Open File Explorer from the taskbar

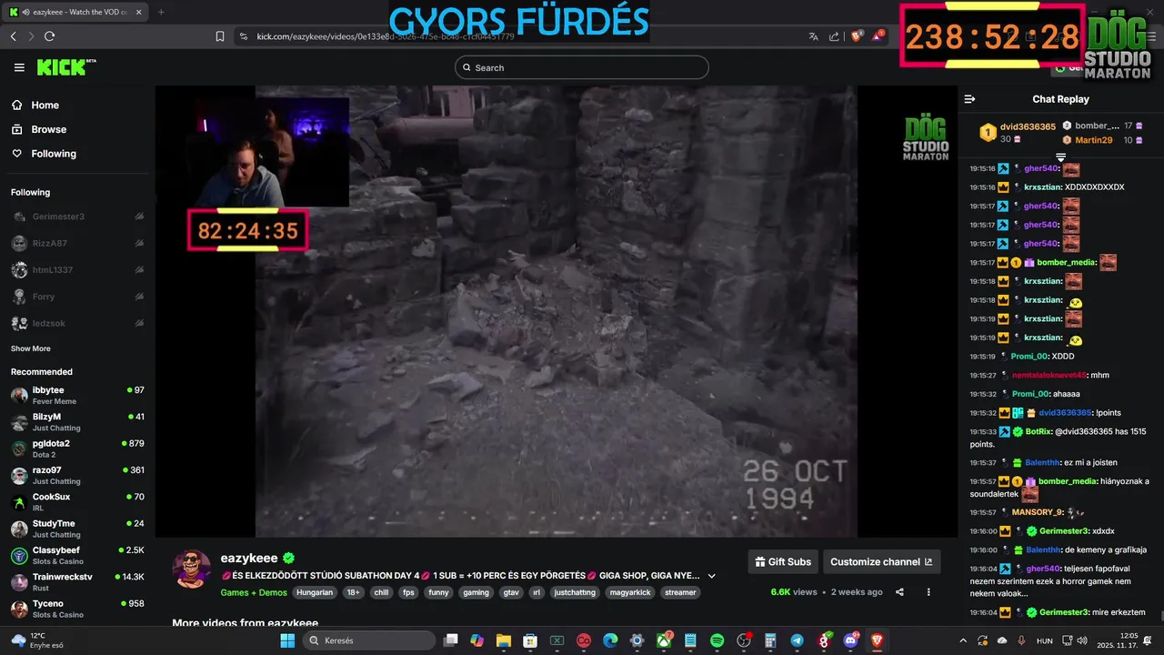504,640
